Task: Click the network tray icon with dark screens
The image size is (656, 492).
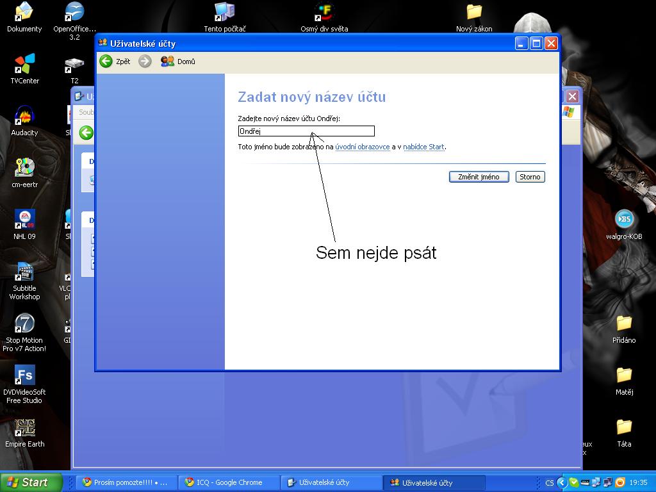Action: point(607,483)
